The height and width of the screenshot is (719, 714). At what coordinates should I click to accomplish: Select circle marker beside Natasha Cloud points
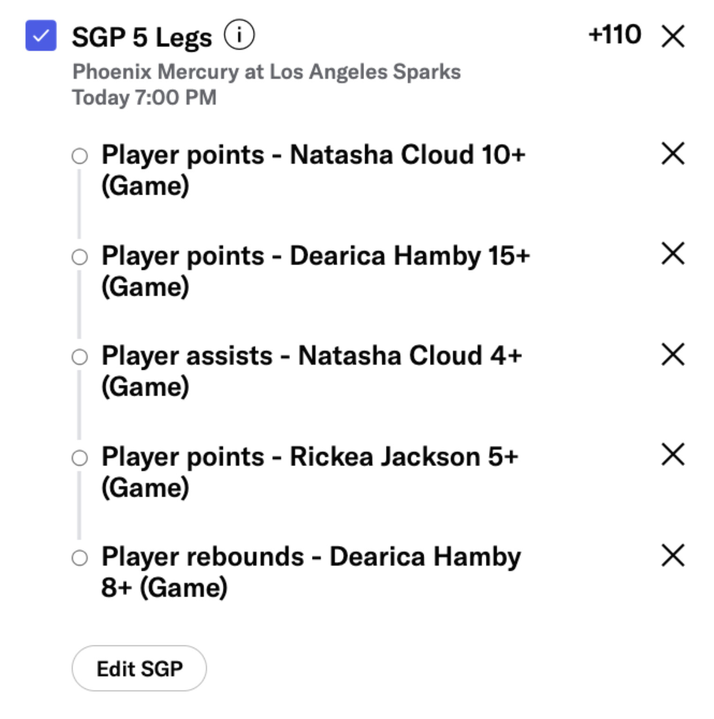point(80,156)
